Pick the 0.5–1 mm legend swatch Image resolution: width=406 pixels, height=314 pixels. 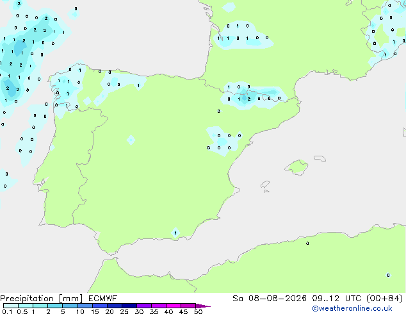click(26, 306)
